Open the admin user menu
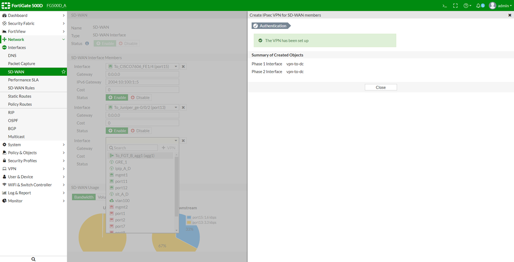Image resolution: width=514 pixels, height=262 pixels. [x=500, y=5]
